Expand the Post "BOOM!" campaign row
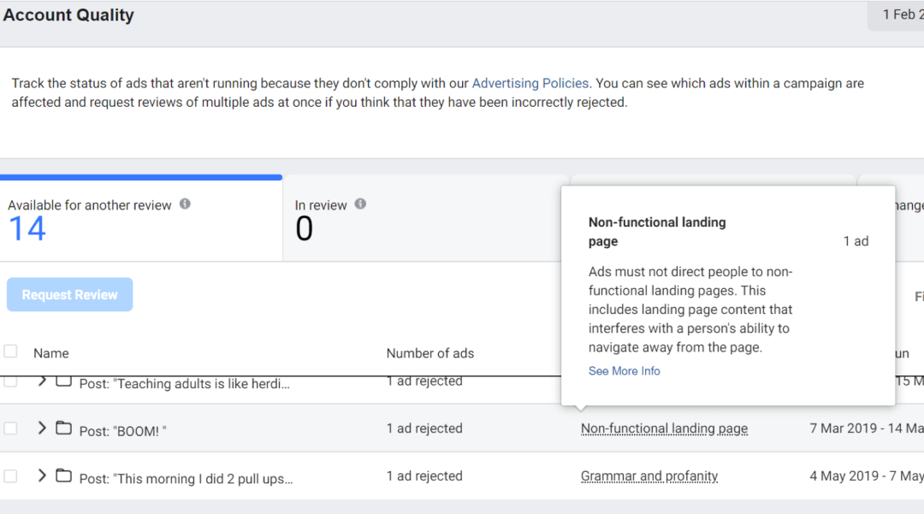This screenshot has height=514, width=924. pos(42,428)
